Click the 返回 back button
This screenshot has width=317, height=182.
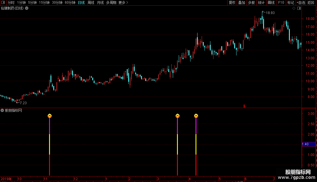point(311,3)
